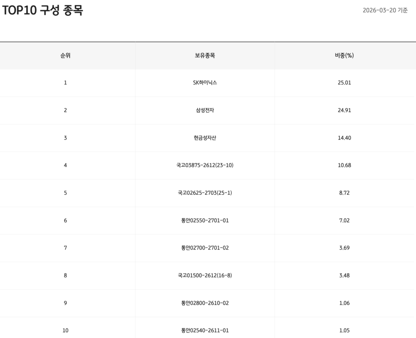Click the 2026-03-20 기준 date label
416x338 pixels.
tap(385, 10)
